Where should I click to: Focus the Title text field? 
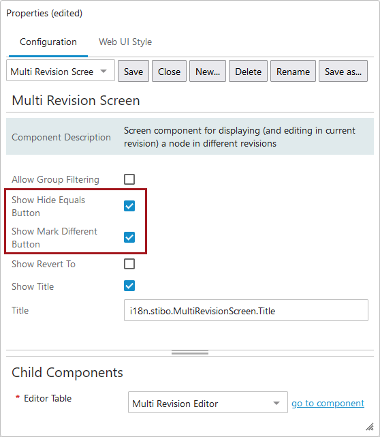pyautogui.click(x=246, y=310)
